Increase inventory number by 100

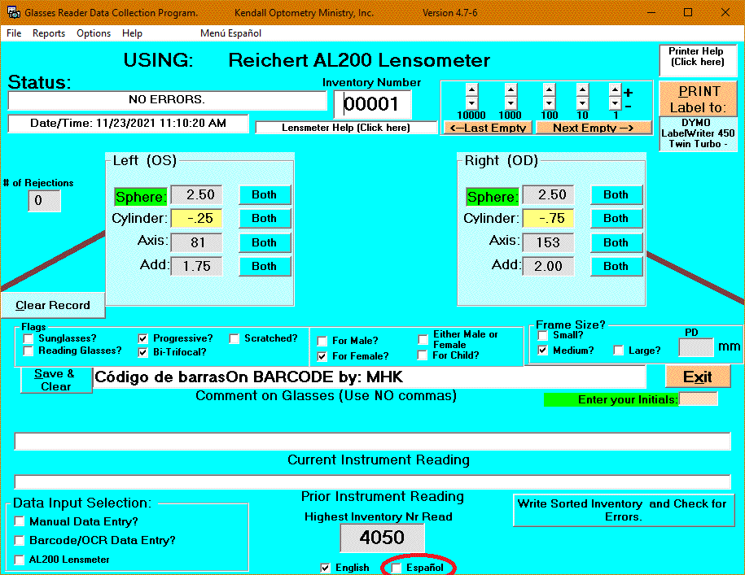550,89
